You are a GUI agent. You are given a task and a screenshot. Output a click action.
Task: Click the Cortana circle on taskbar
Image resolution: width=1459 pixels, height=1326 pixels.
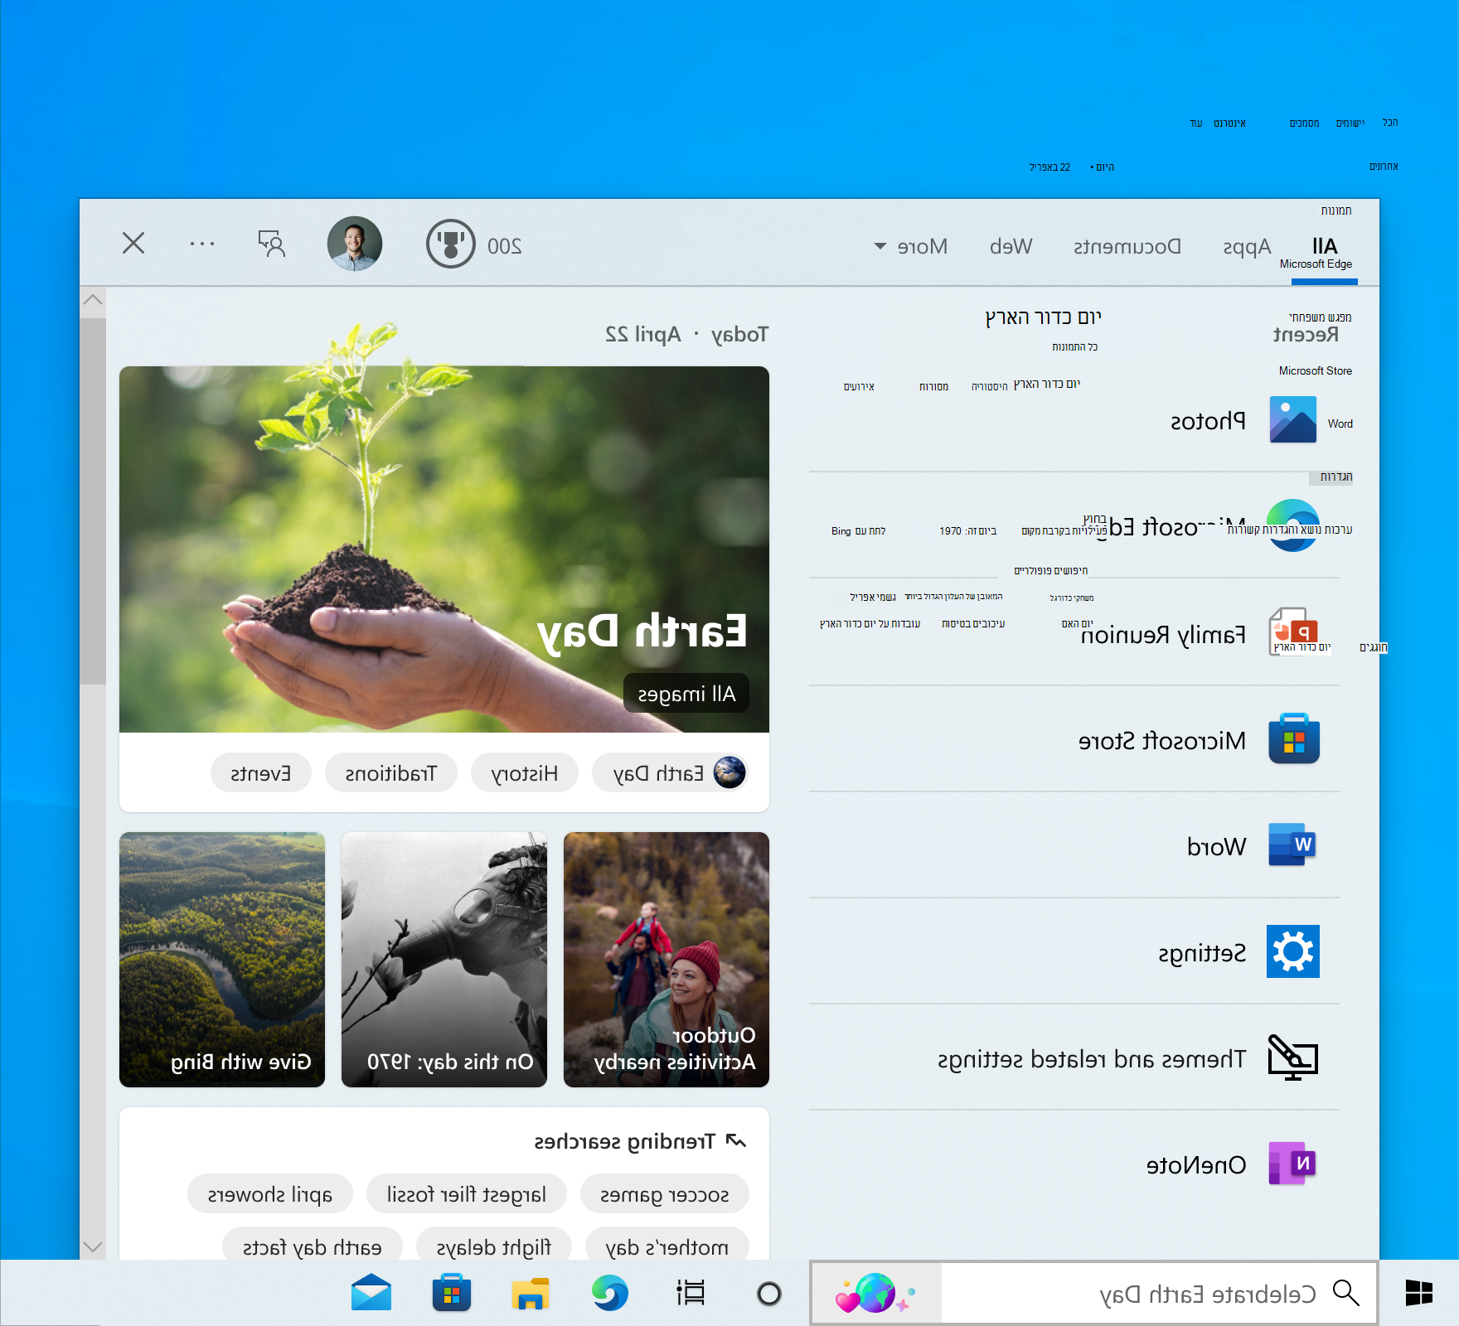coord(769,1293)
